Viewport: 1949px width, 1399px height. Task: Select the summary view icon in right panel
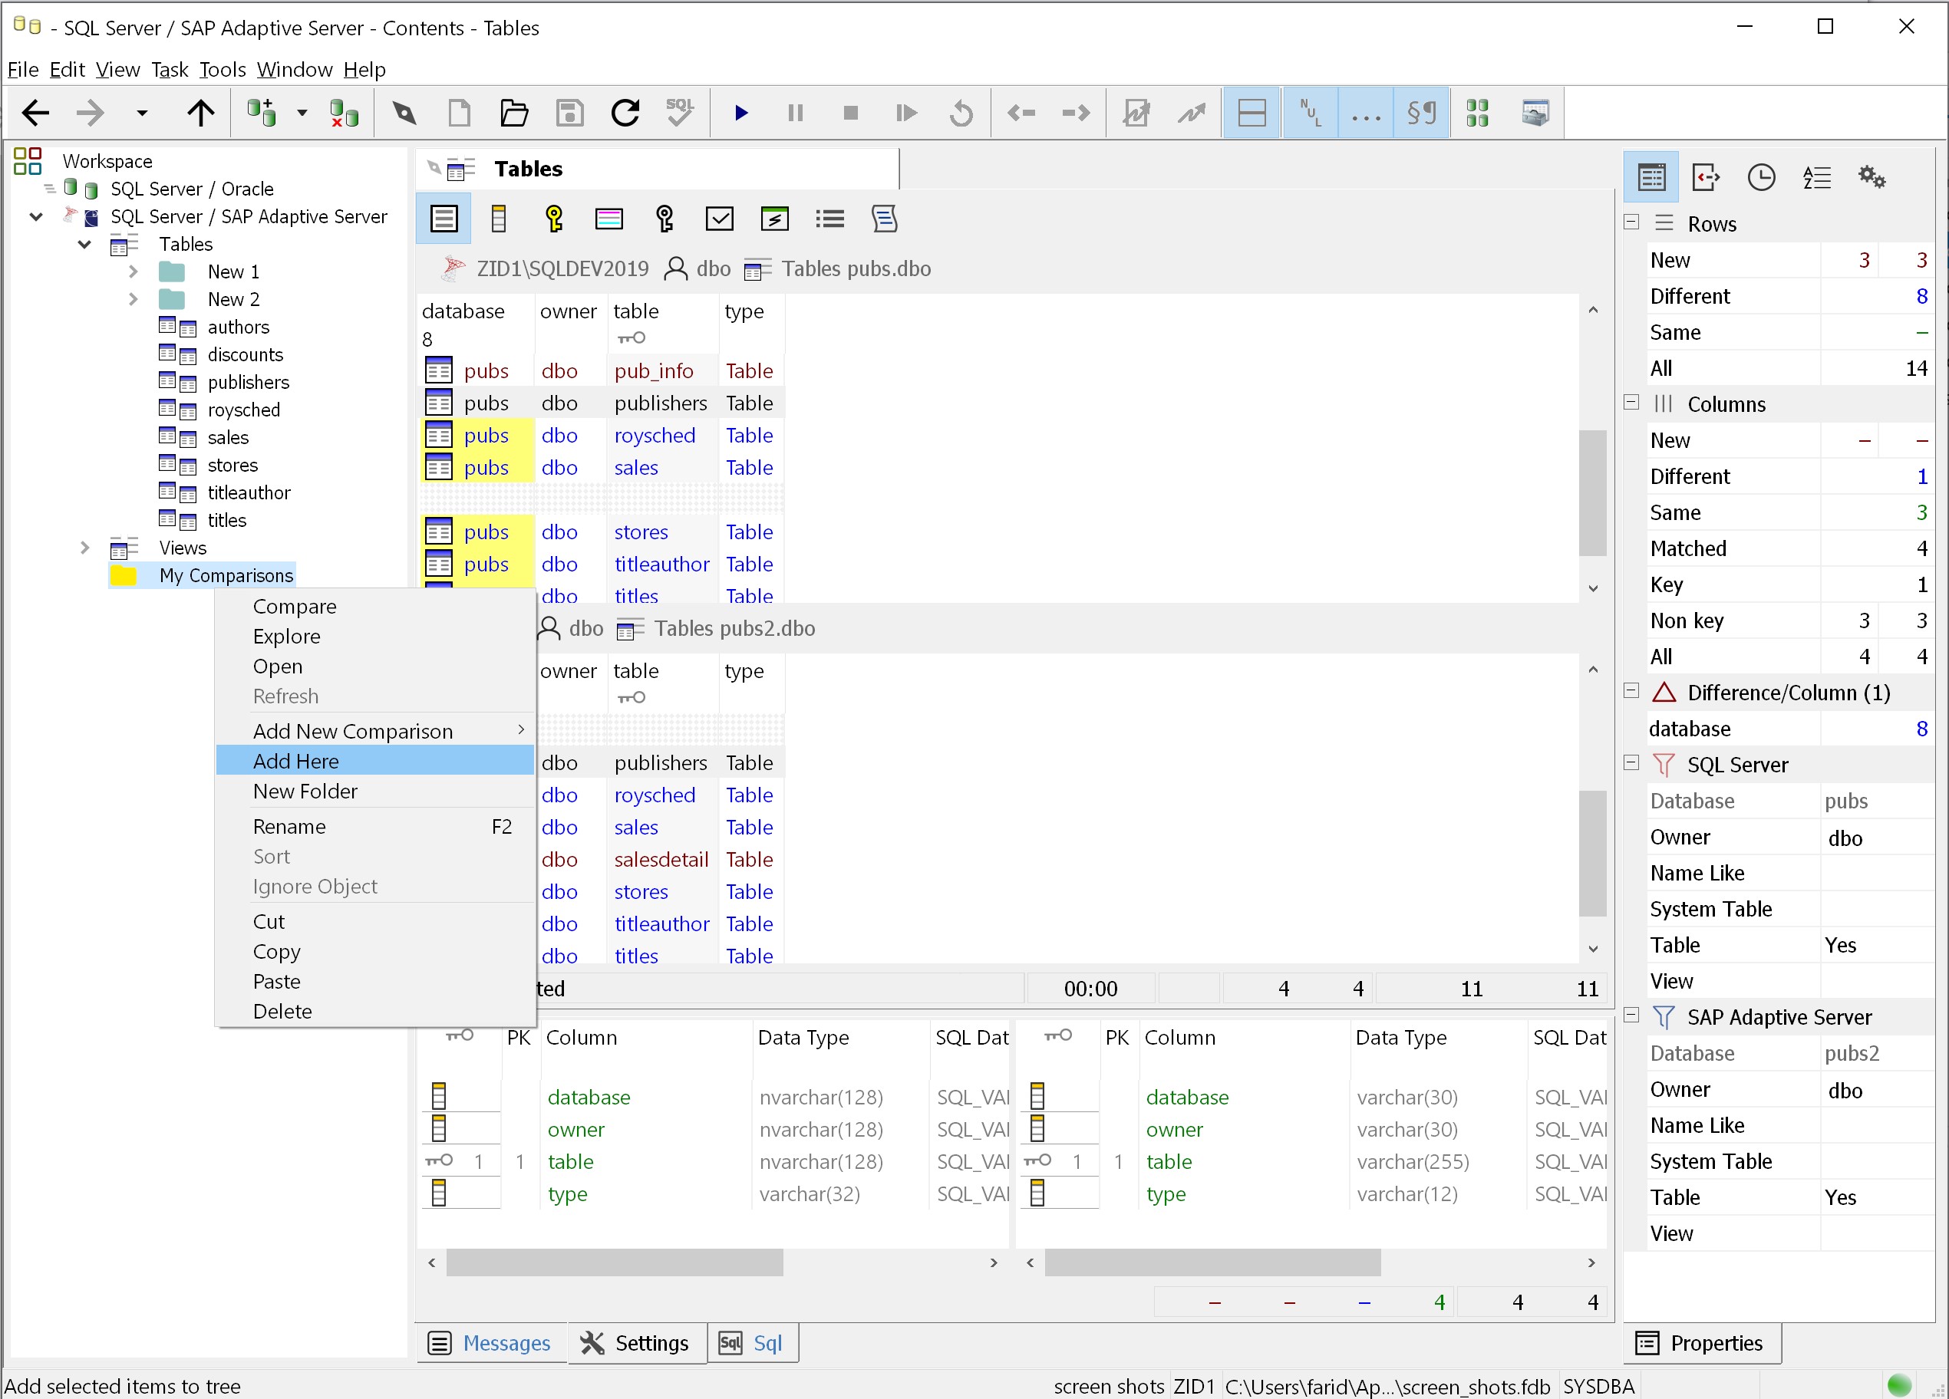[x=1651, y=178]
